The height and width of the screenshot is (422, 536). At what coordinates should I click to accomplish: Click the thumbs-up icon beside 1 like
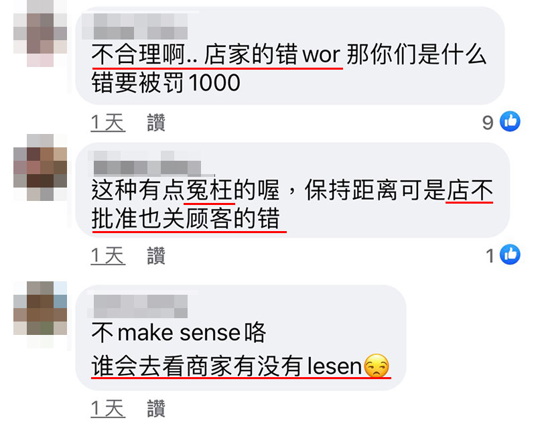click(510, 255)
